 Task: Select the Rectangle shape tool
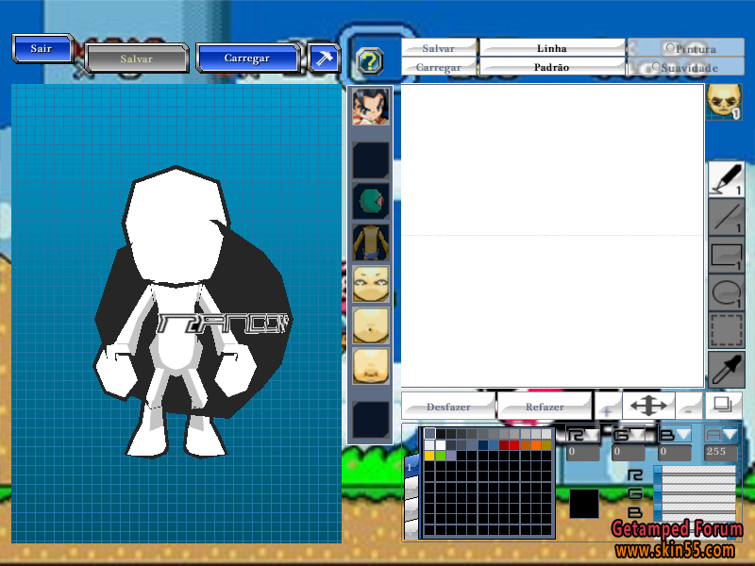tap(727, 255)
